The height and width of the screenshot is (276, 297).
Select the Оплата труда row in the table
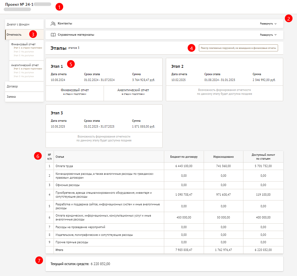(64, 166)
